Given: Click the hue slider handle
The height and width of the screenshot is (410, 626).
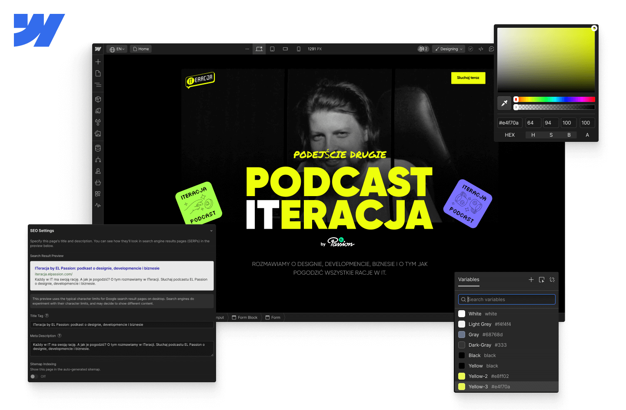Looking at the screenshot, I should pos(516,99).
